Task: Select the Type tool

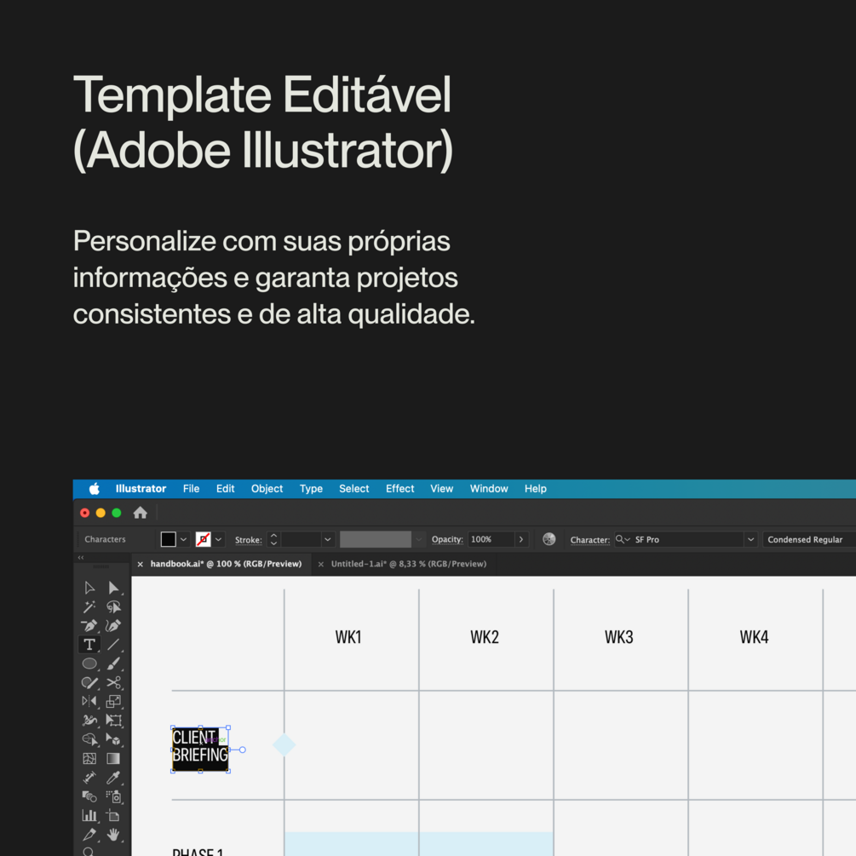Action: pyautogui.click(x=89, y=645)
